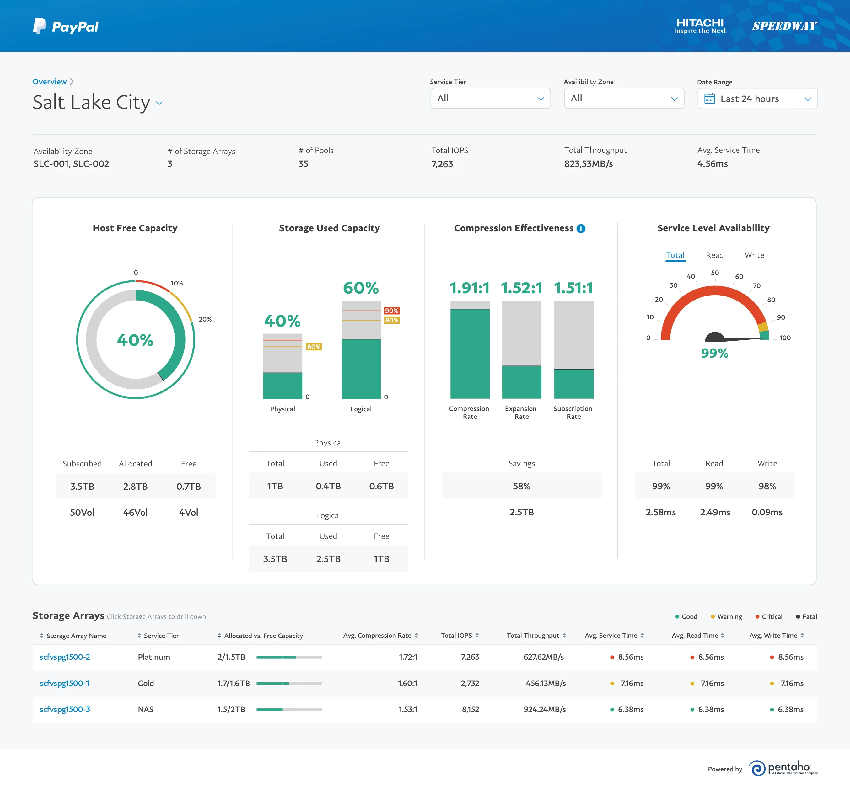Switch to the Write availability tab
Viewport: 850px width, 788px height.
point(754,255)
